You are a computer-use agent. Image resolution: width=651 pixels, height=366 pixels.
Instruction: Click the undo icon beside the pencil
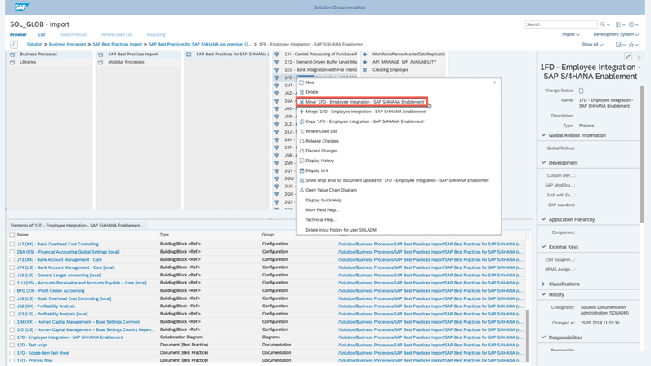point(639,56)
